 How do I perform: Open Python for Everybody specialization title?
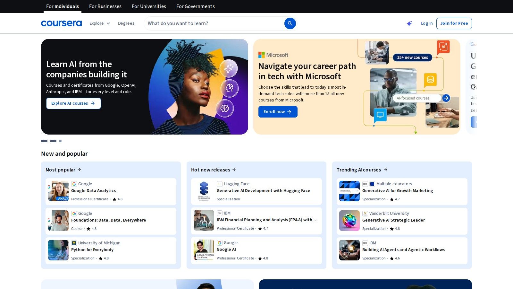tap(92, 250)
